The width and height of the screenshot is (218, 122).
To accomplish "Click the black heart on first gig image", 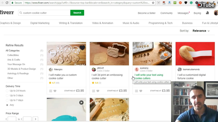I will 82,48.
